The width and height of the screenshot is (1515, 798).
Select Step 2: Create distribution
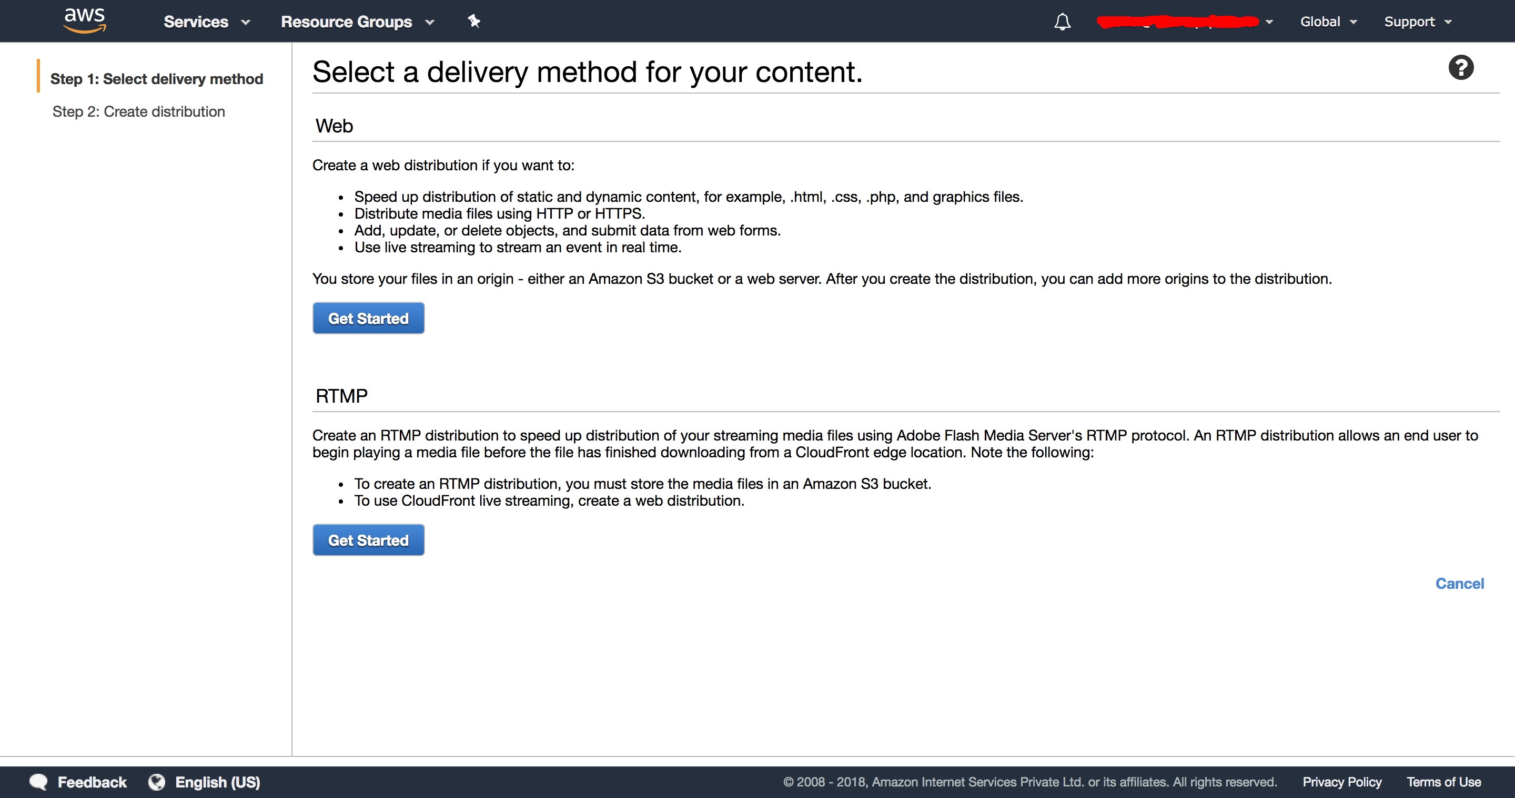[x=139, y=111]
